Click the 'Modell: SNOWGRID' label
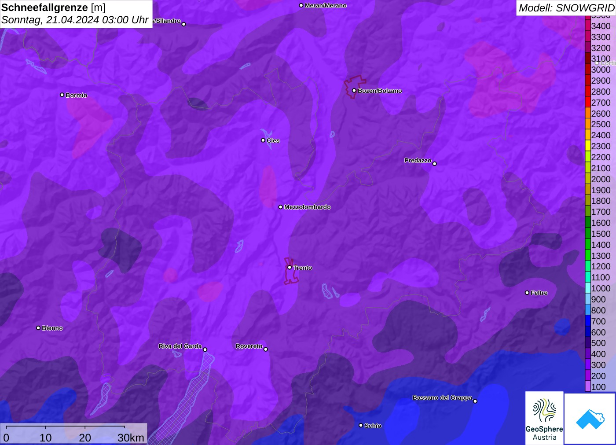Image resolution: width=616 pixels, height=445 pixels. tap(566, 8)
